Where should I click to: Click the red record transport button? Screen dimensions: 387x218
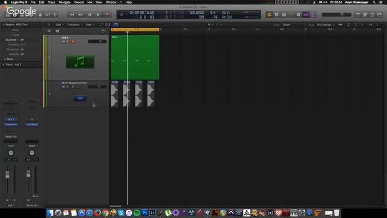[x=107, y=15]
